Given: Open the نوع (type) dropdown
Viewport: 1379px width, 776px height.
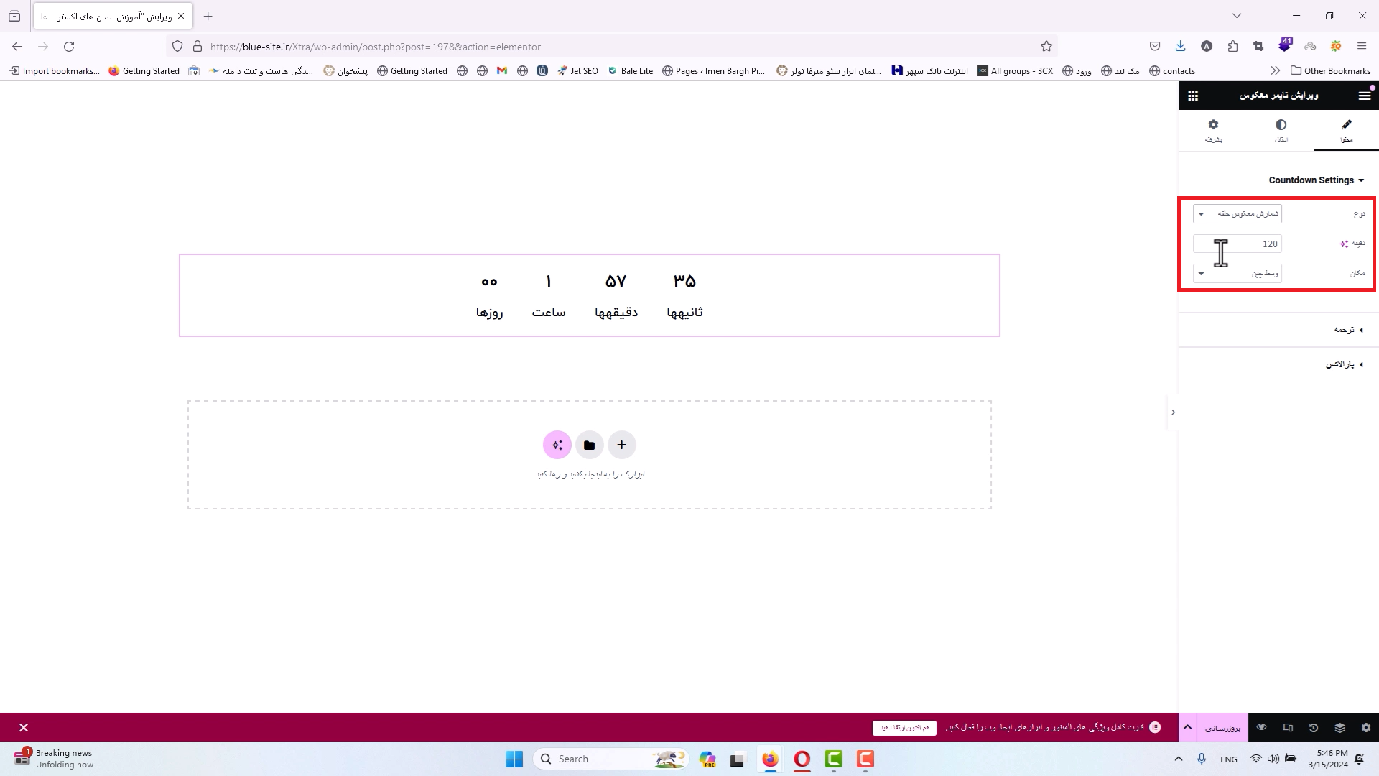Looking at the screenshot, I should (1237, 213).
